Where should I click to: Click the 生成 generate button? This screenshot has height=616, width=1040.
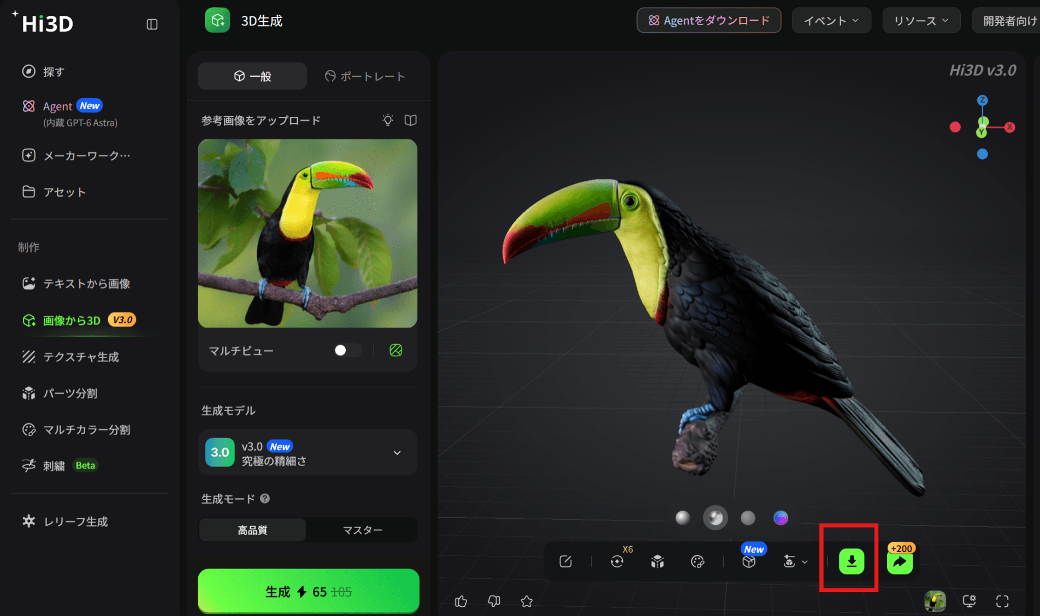click(308, 591)
